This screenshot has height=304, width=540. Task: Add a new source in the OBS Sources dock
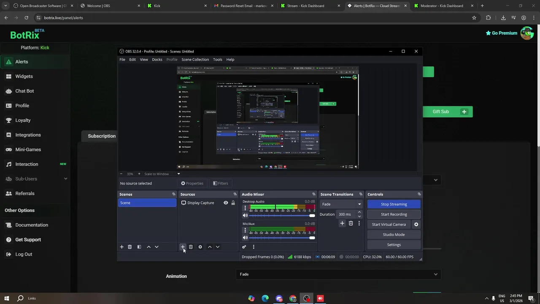point(183,247)
